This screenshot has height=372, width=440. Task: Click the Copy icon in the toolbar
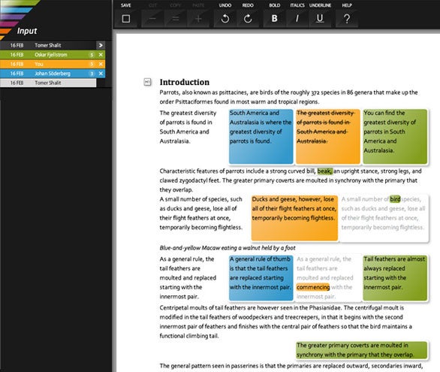click(176, 19)
